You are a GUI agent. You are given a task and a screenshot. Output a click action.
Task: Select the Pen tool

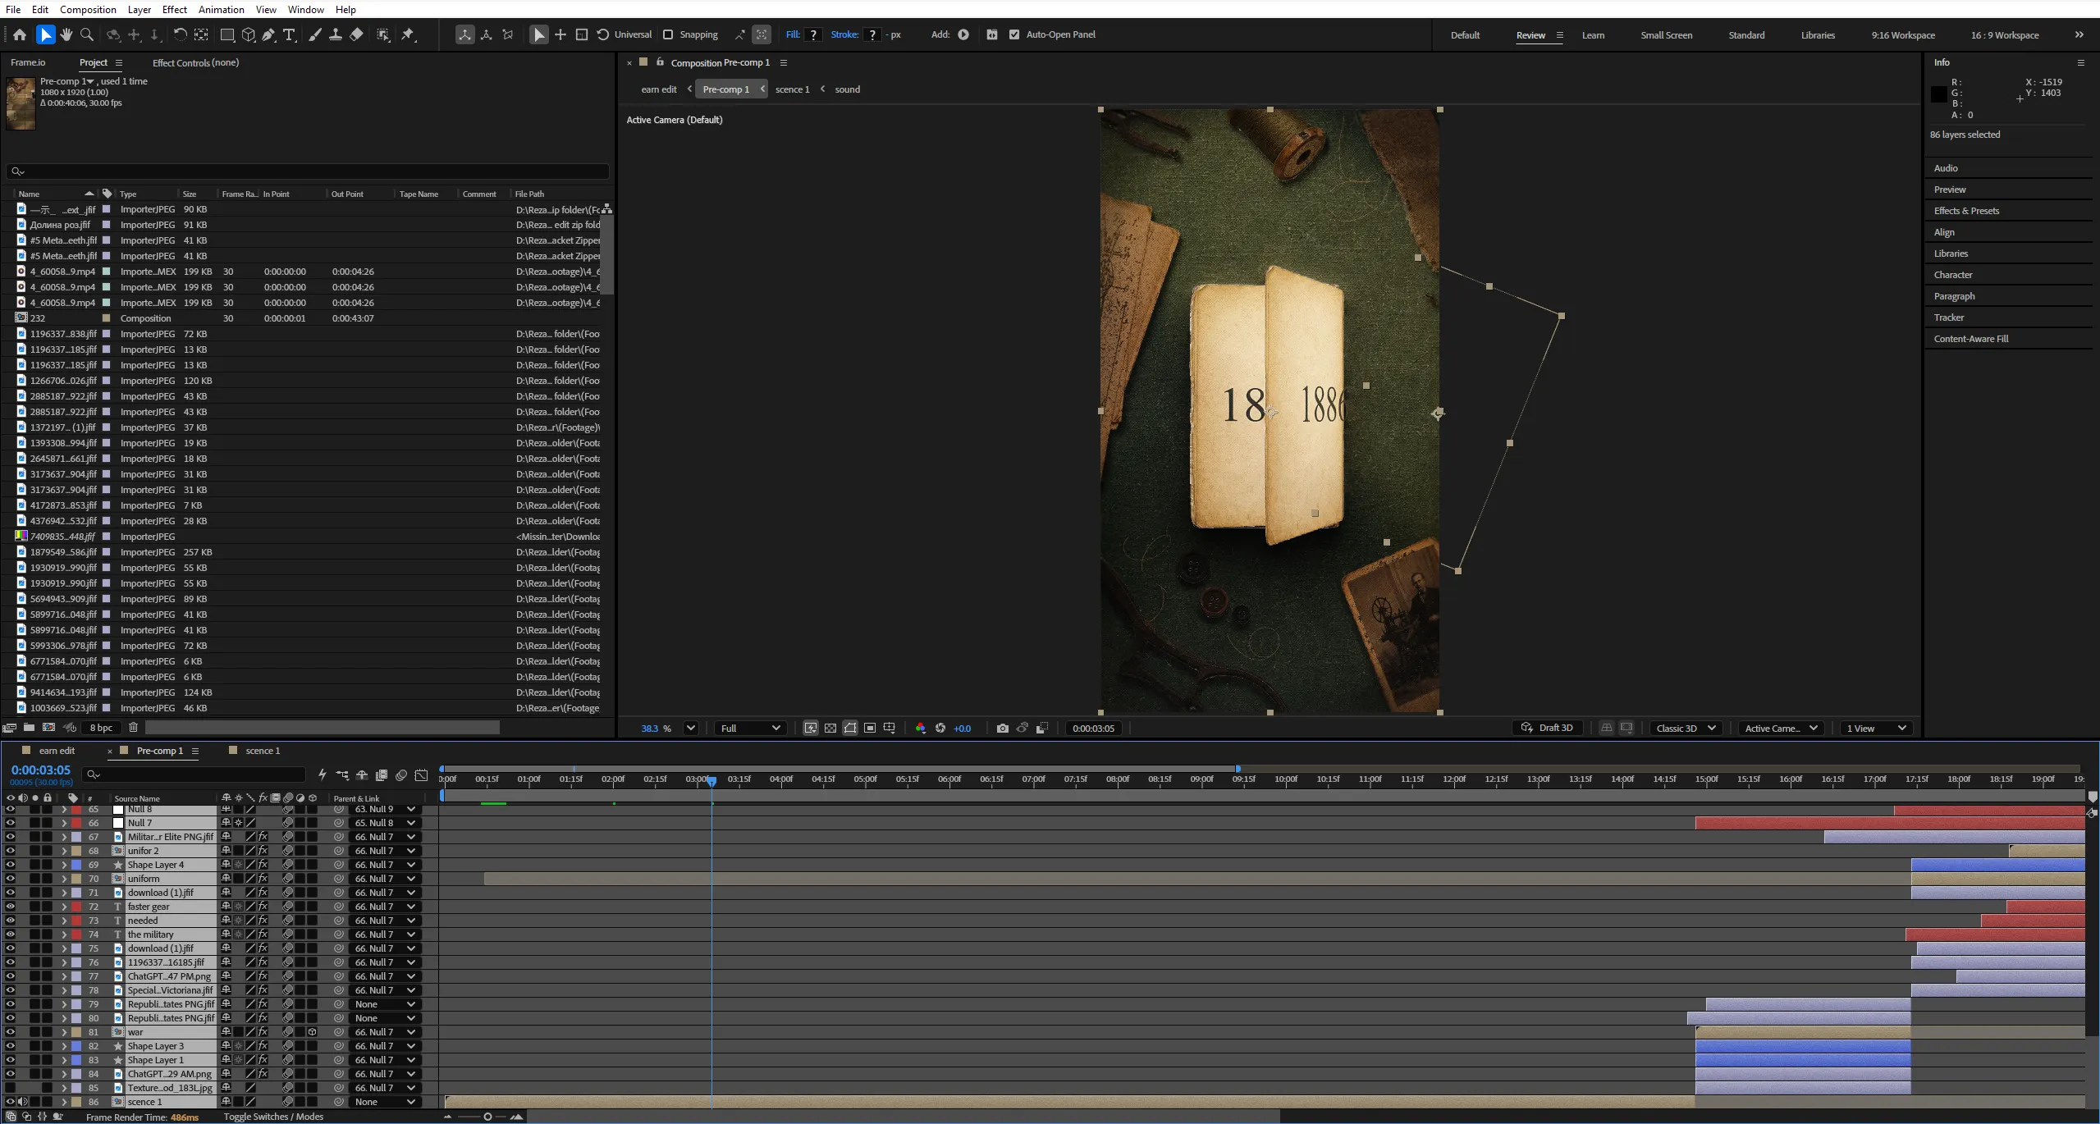point(268,34)
